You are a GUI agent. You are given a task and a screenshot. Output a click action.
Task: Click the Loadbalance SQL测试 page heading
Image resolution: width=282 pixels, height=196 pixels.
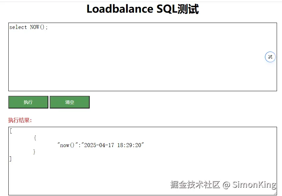tap(142, 9)
